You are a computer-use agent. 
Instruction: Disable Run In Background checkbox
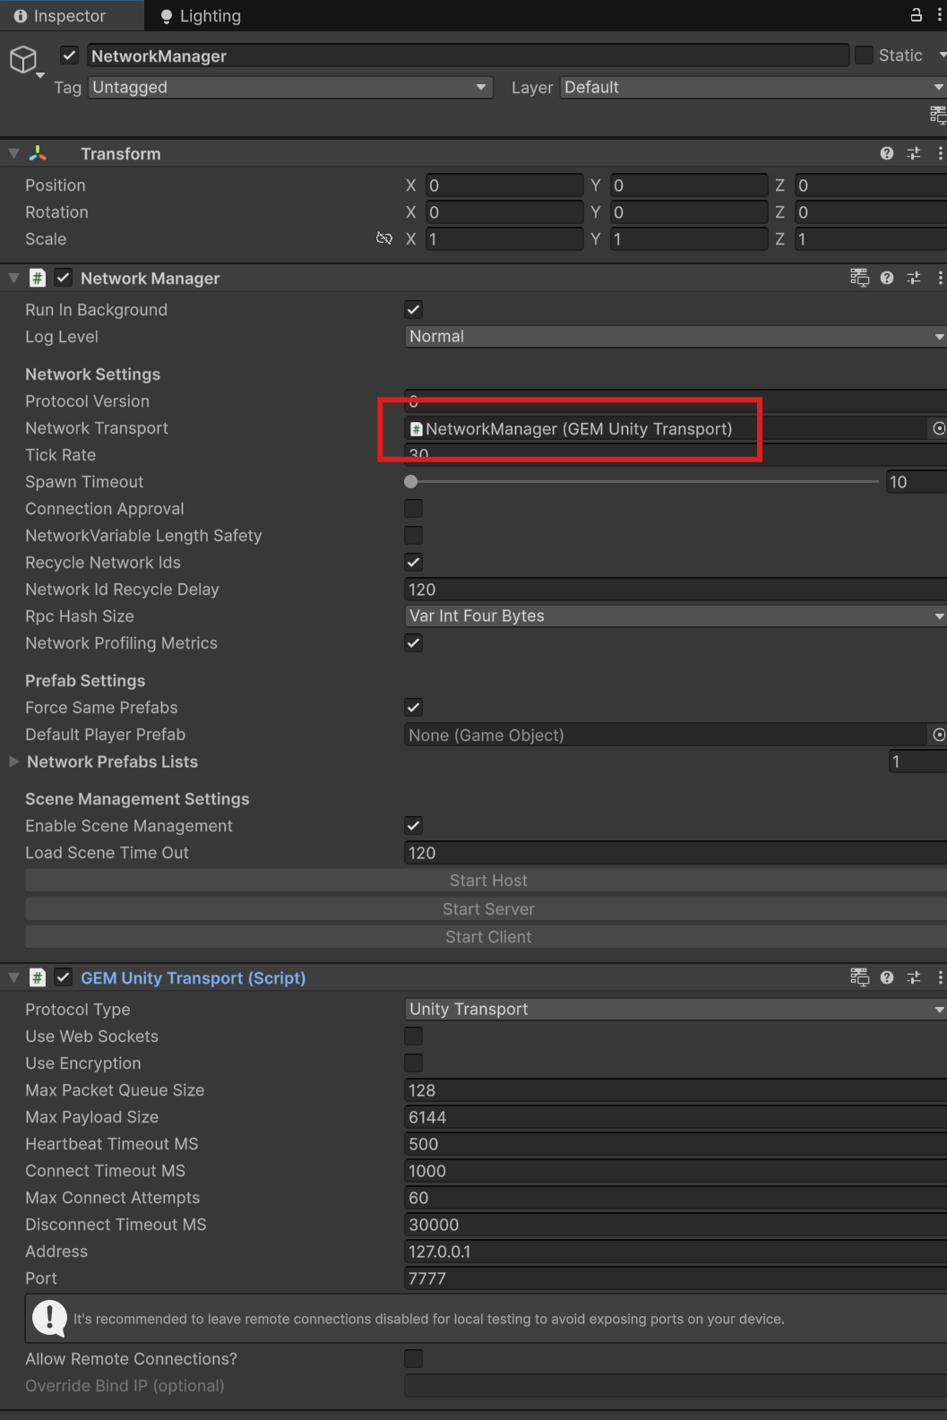click(413, 310)
